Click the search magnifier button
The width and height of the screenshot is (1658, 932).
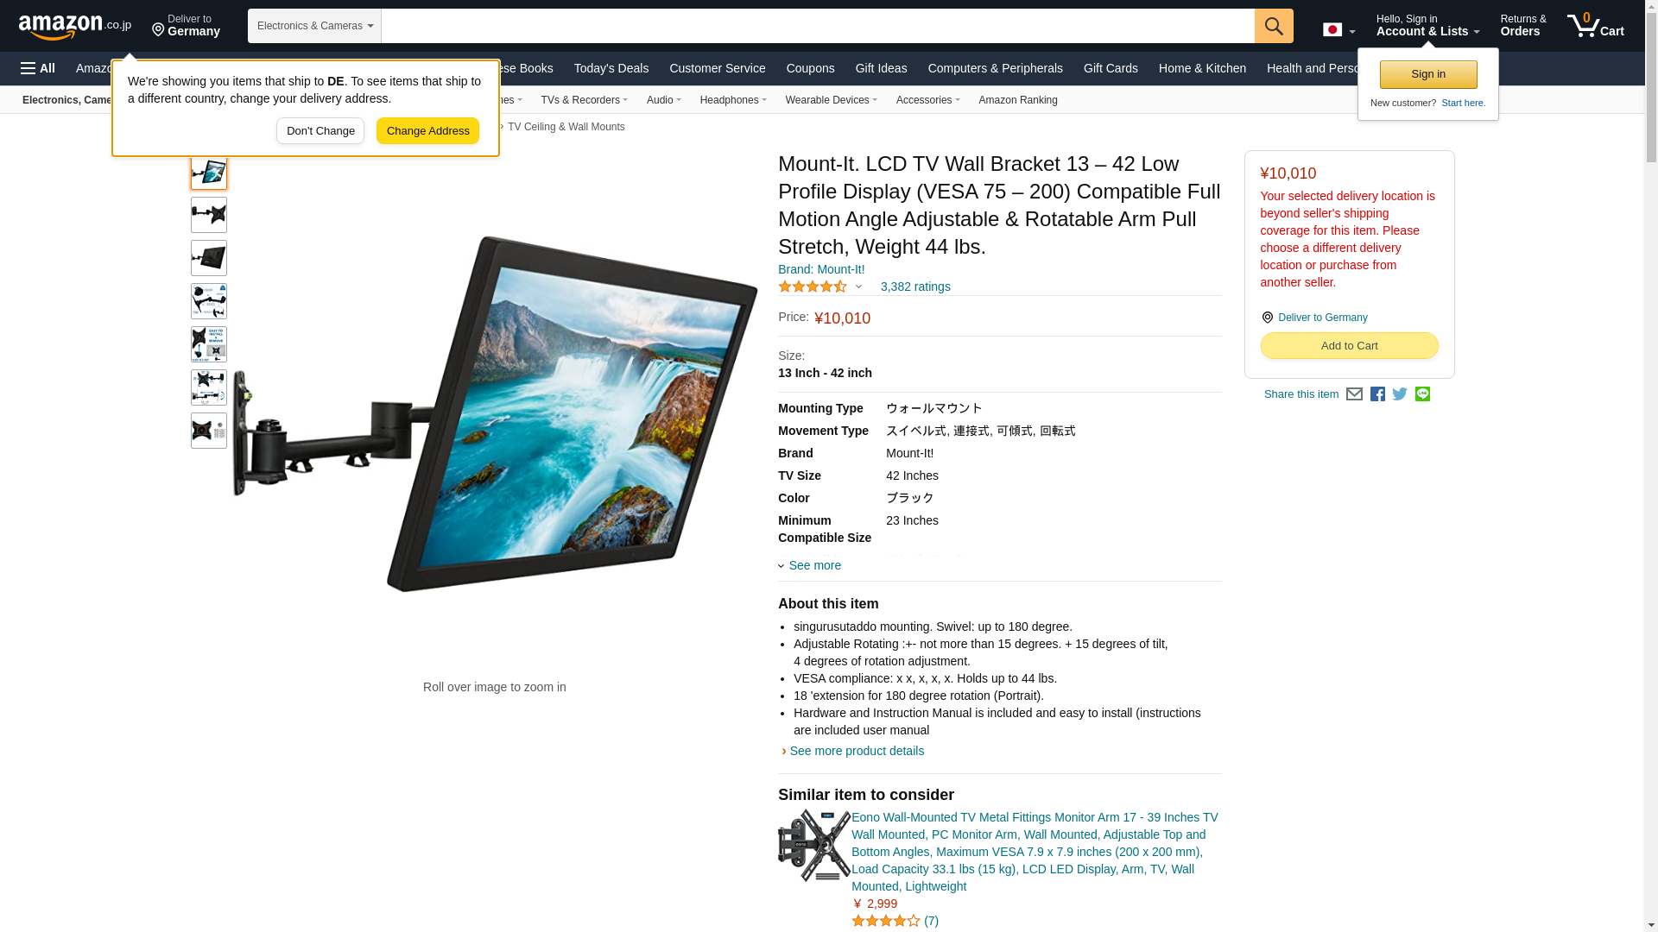1274,26
